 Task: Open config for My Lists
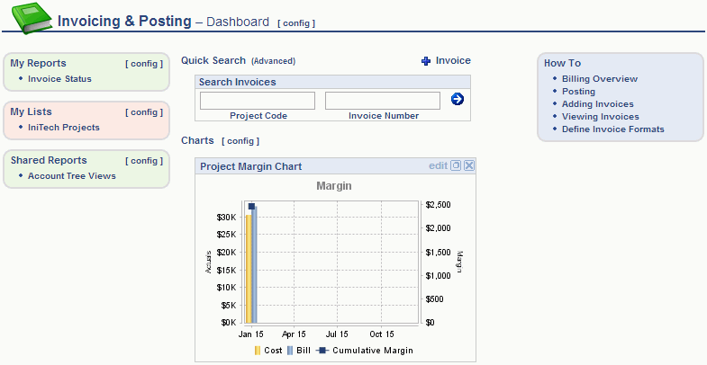click(144, 112)
